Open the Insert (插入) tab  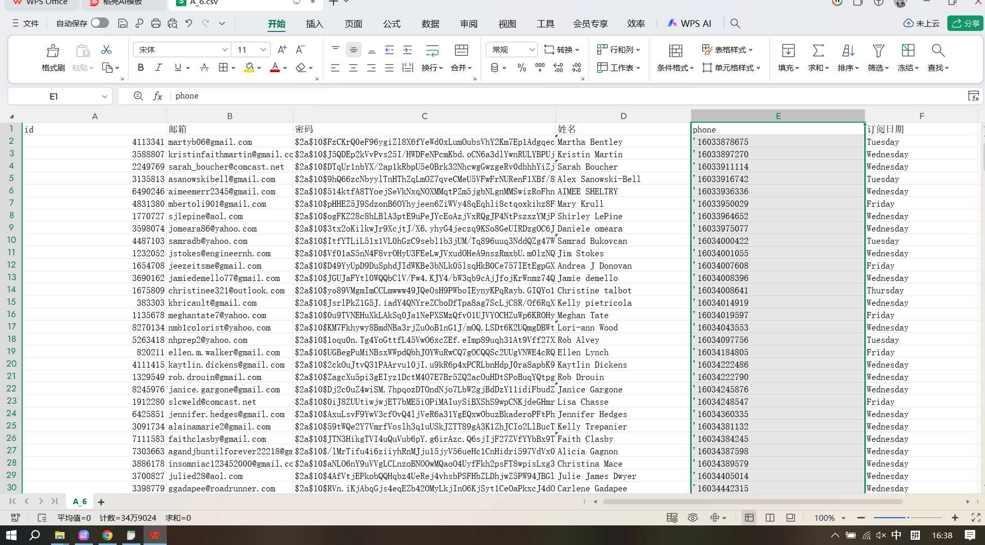click(x=314, y=24)
